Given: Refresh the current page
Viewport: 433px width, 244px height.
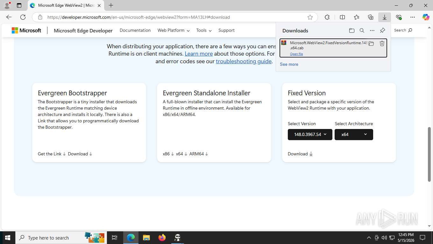Looking at the screenshot, I should (x=23, y=17).
